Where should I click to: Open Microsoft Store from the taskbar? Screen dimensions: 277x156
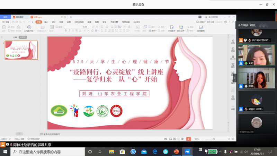click(122, 151)
